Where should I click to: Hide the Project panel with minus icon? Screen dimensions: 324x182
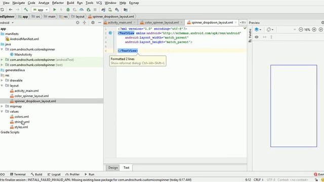click(x=100, y=22)
